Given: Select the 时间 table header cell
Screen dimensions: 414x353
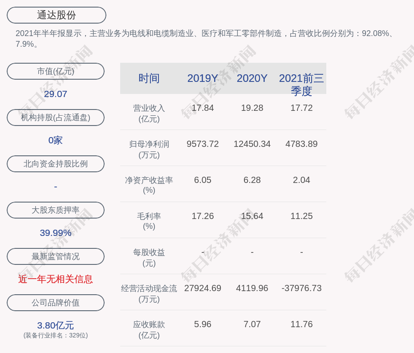Looking at the screenshot, I should click(149, 78).
